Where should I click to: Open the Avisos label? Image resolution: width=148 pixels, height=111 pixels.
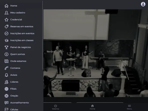pyautogui.click(x=14, y=75)
